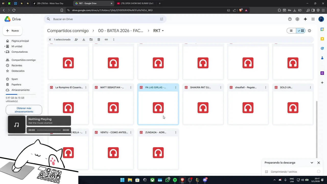Viewport: 327px width, 184px height.
Task: Download the selected file
Action: point(84,40)
